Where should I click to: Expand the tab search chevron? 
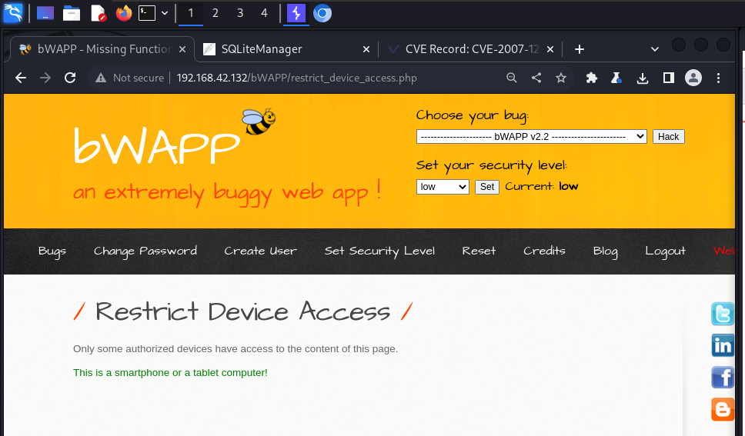click(654, 49)
